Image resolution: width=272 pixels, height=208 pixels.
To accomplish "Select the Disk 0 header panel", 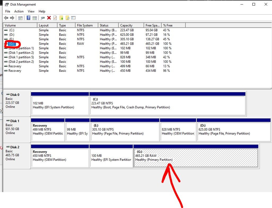I will click(x=17, y=103).
